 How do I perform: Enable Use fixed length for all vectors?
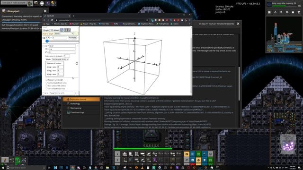[46, 83]
